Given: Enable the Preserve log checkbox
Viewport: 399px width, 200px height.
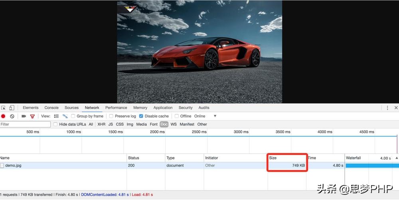Looking at the screenshot, I should (111, 116).
